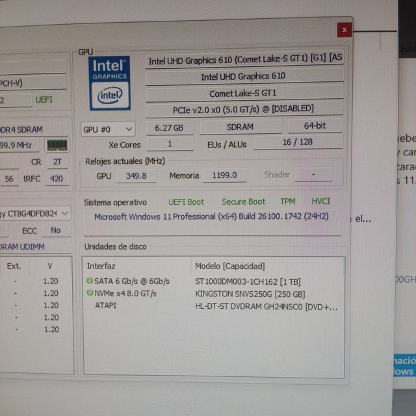Click the Windows 11 Professional build text
The image size is (416, 416).
pos(211,216)
